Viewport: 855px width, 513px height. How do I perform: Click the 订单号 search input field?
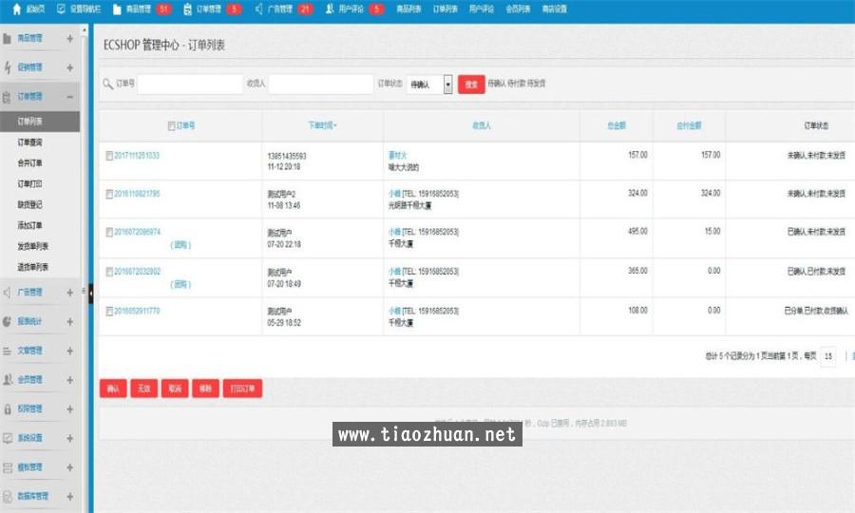coord(190,85)
